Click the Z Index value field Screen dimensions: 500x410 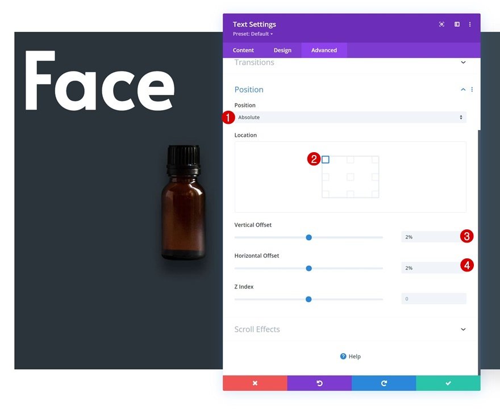coord(434,299)
